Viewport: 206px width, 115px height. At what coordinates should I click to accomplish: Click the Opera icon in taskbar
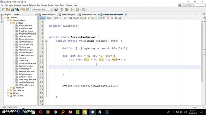coord(41,112)
